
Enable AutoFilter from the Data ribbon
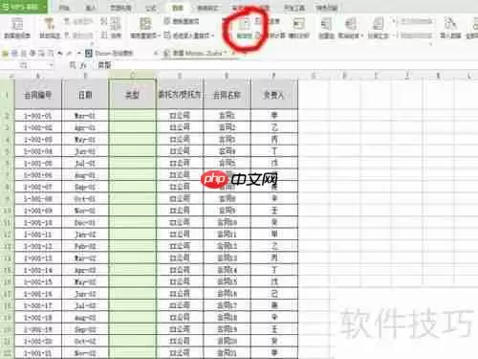click(x=50, y=28)
